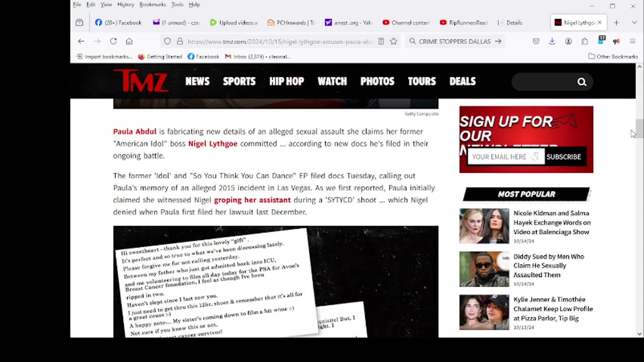Click the Nigel Lythgoe link
The image size is (644, 362).
(x=213, y=143)
